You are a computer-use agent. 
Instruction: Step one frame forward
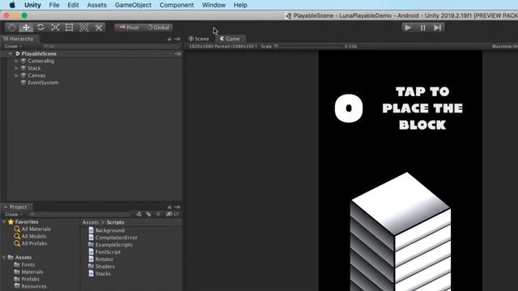point(437,27)
